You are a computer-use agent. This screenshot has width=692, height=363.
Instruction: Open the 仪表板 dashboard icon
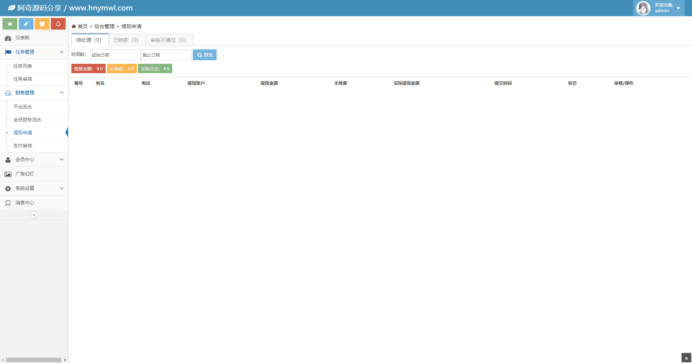click(x=8, y=38)
